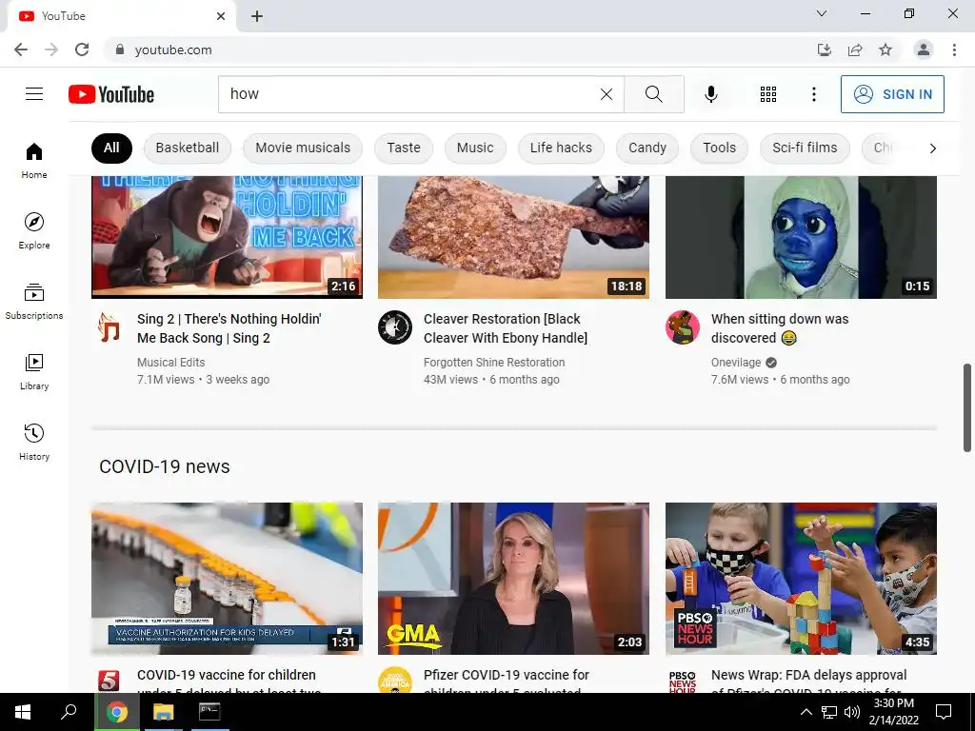
Task: Select the Taste filter chip
Action: coord(404,148)
